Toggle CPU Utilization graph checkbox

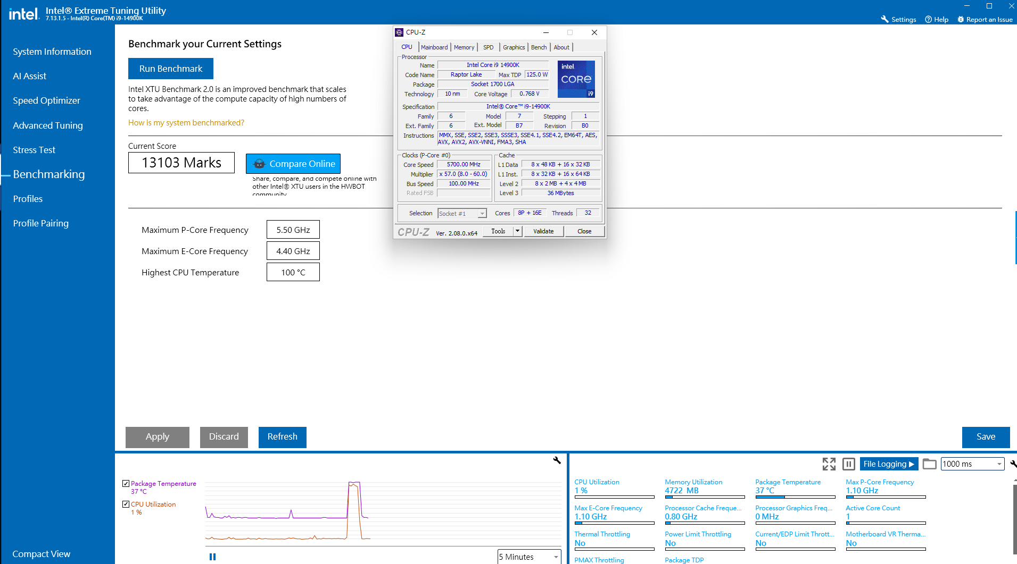[x=126, y=504]
